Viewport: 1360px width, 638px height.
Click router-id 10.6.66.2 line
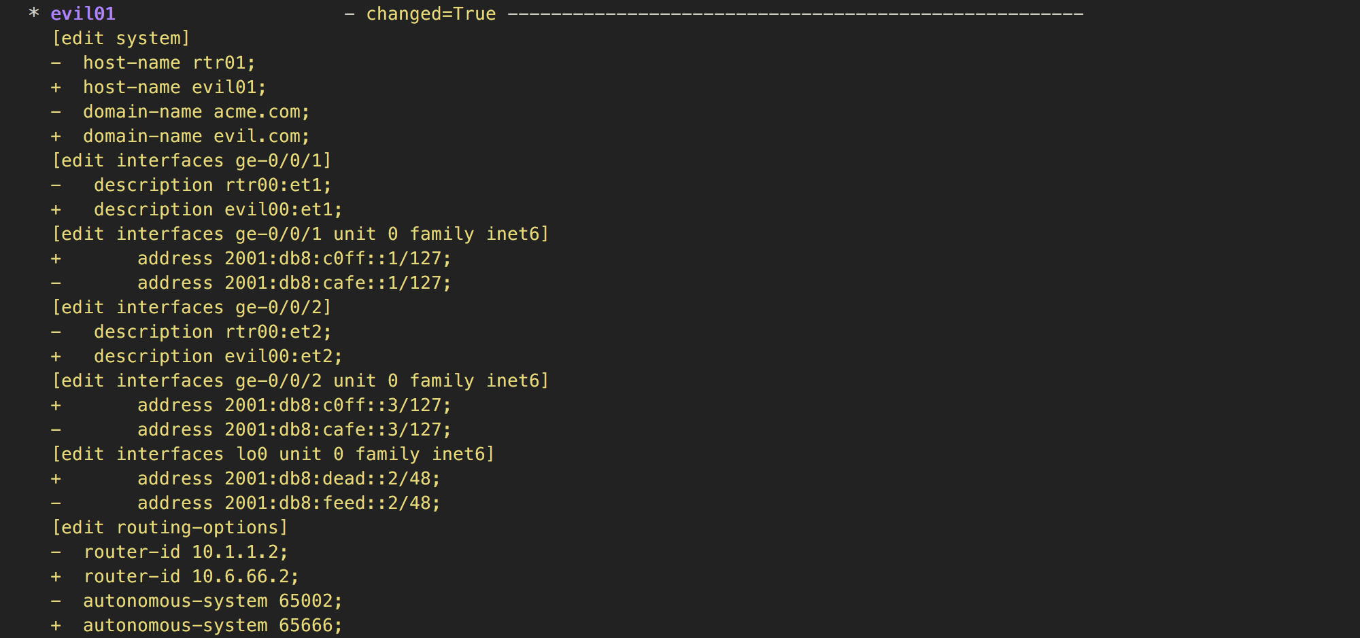click(x=175, y=576)
